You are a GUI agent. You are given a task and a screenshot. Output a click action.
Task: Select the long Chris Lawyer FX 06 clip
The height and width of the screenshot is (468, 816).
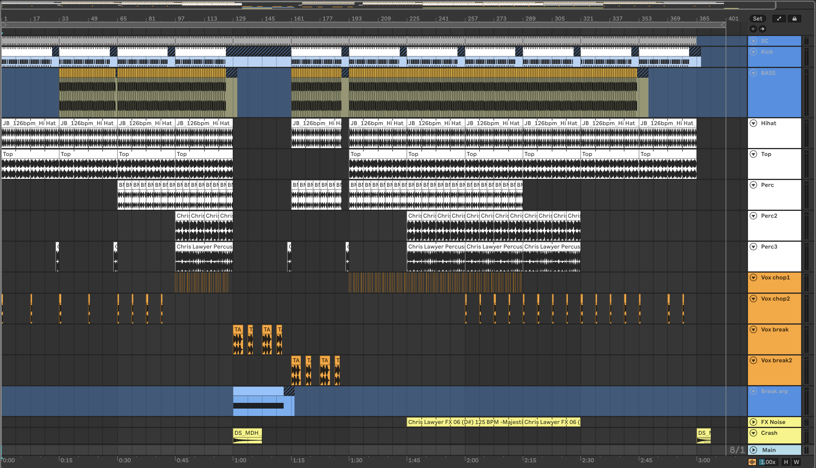point(465,422)
